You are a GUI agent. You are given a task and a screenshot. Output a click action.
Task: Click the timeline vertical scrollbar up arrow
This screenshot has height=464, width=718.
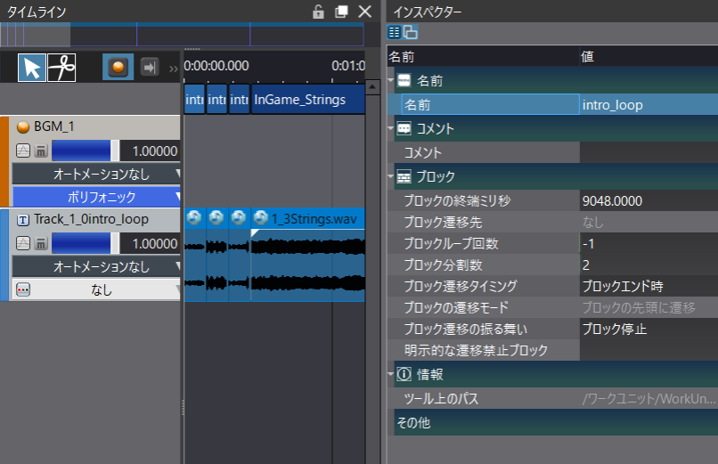372,87
